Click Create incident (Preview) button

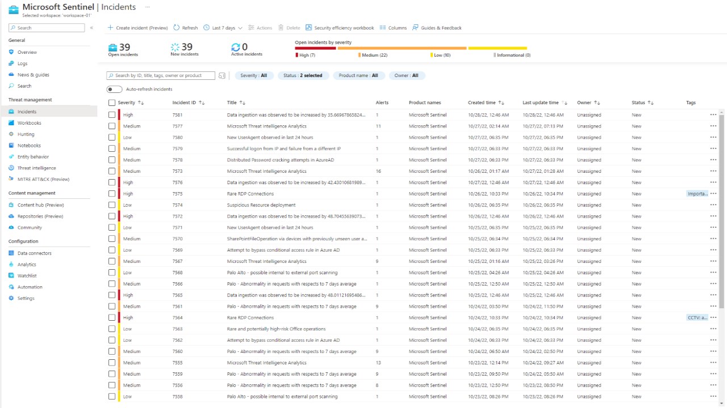pyautogui.click(x=138, y=28)
